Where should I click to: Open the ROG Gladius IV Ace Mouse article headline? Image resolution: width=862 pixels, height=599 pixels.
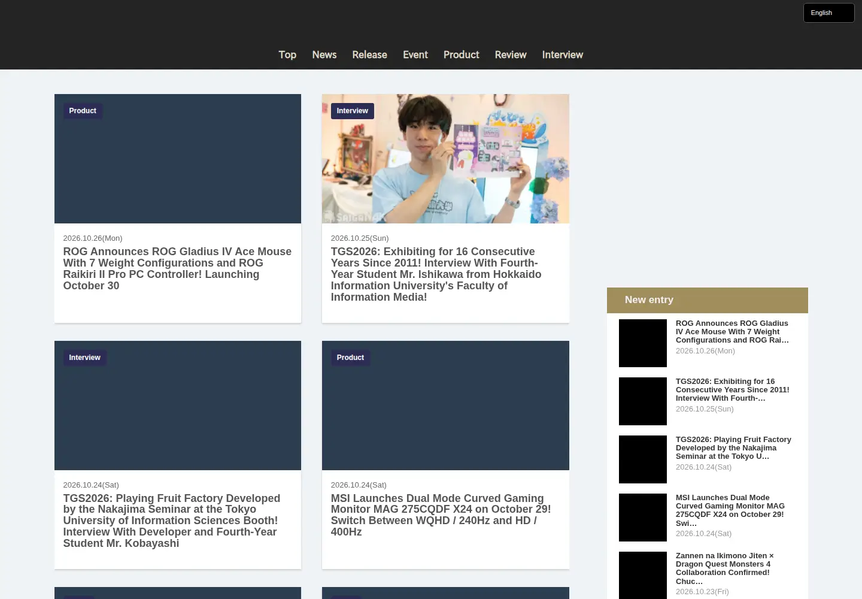177,268
